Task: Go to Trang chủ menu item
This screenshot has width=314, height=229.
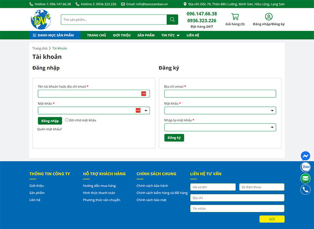Action: pos(96,35)
